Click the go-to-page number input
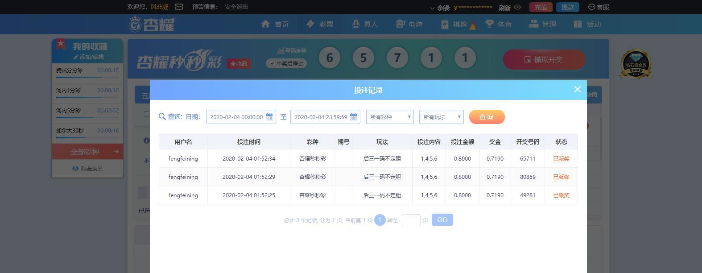The width and height of the screenshot is (702, 273). click(x=411, y=220)
